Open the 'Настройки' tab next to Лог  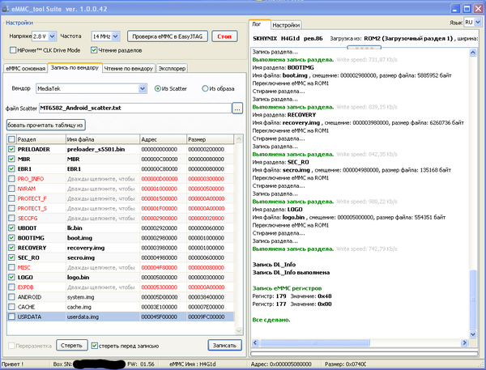(x=285, y=25)
